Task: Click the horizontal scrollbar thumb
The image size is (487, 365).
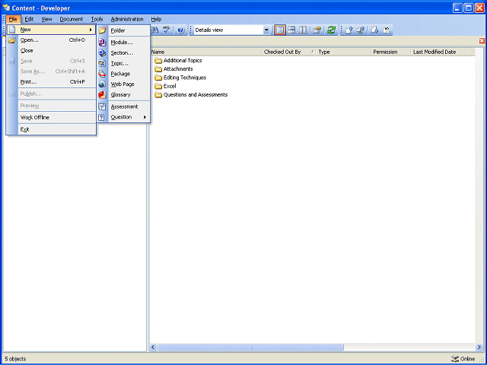Action: click(250, 347)
